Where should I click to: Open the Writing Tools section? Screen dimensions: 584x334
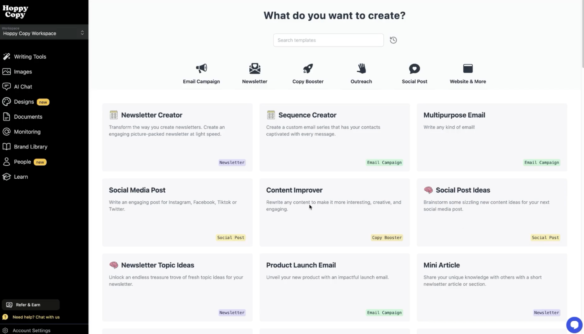30,57
